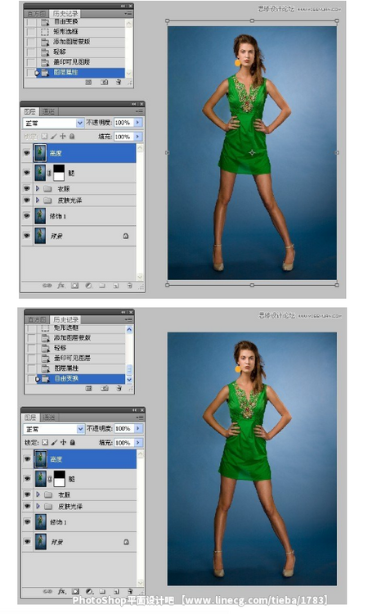The height and width of the screenshot is (614, 368).
Task: Lower screenshot: open 不透明度 slider arrow
Action: (138, 428)
